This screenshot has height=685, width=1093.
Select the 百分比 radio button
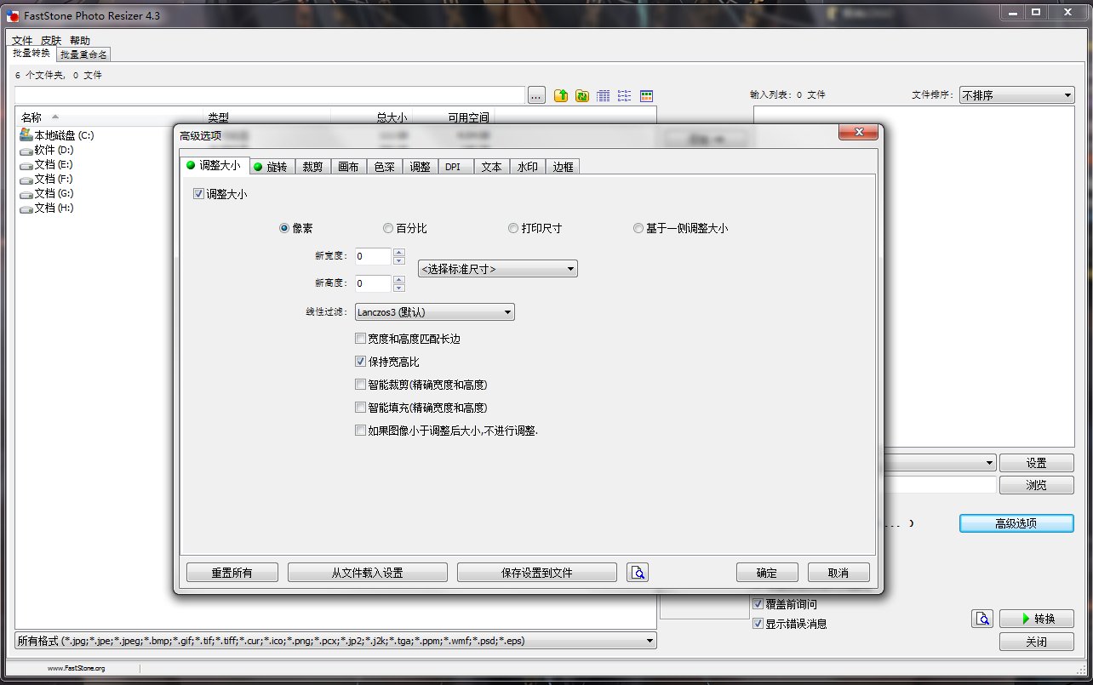(388, 228)
